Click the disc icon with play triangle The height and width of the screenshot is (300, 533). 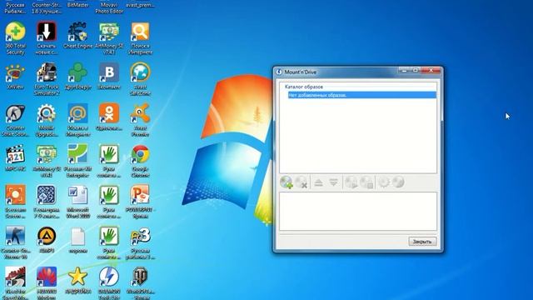click(351, 182)
